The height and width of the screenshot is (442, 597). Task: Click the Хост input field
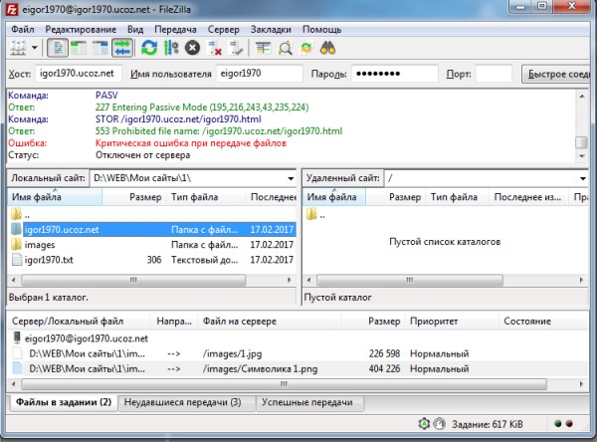[79, 73]
